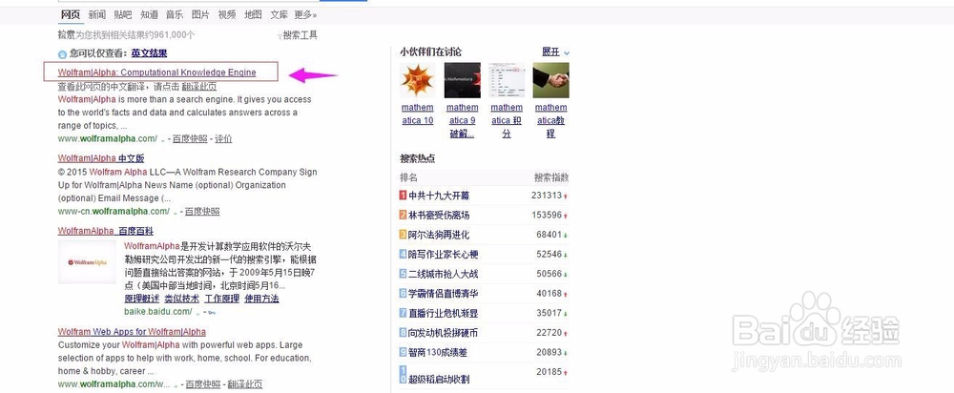Switch to the 地图 tab
The width and height of the screenshot is (954, 393).
tap(253, 14)
